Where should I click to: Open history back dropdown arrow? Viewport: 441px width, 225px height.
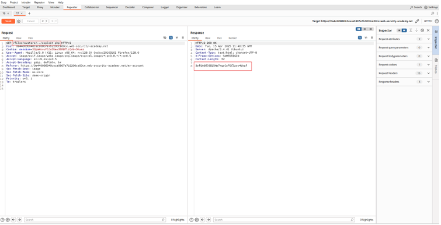[46, 21]
